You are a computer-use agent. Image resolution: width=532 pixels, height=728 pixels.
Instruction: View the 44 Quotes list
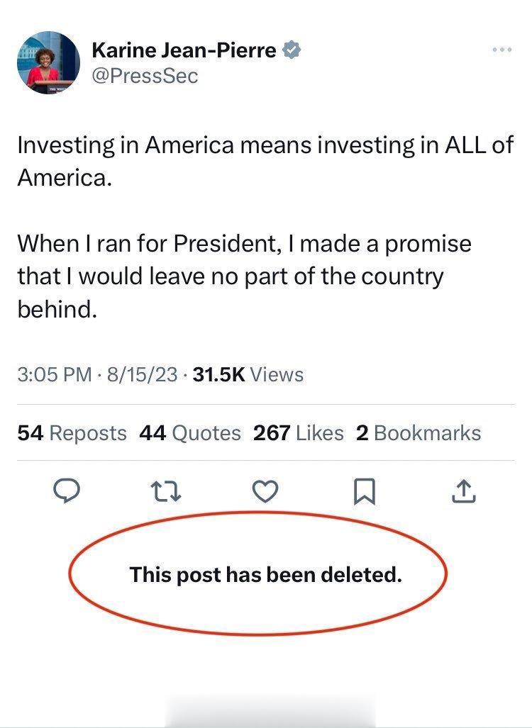click(x=190, y=433)
